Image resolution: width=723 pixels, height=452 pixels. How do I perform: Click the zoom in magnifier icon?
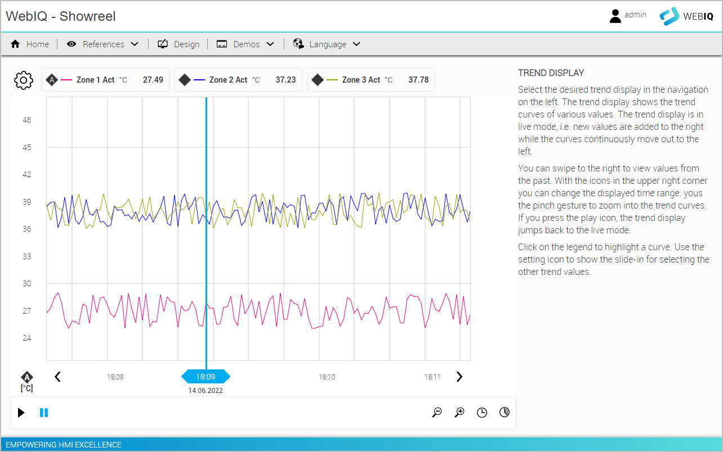[x=459, y=412]
